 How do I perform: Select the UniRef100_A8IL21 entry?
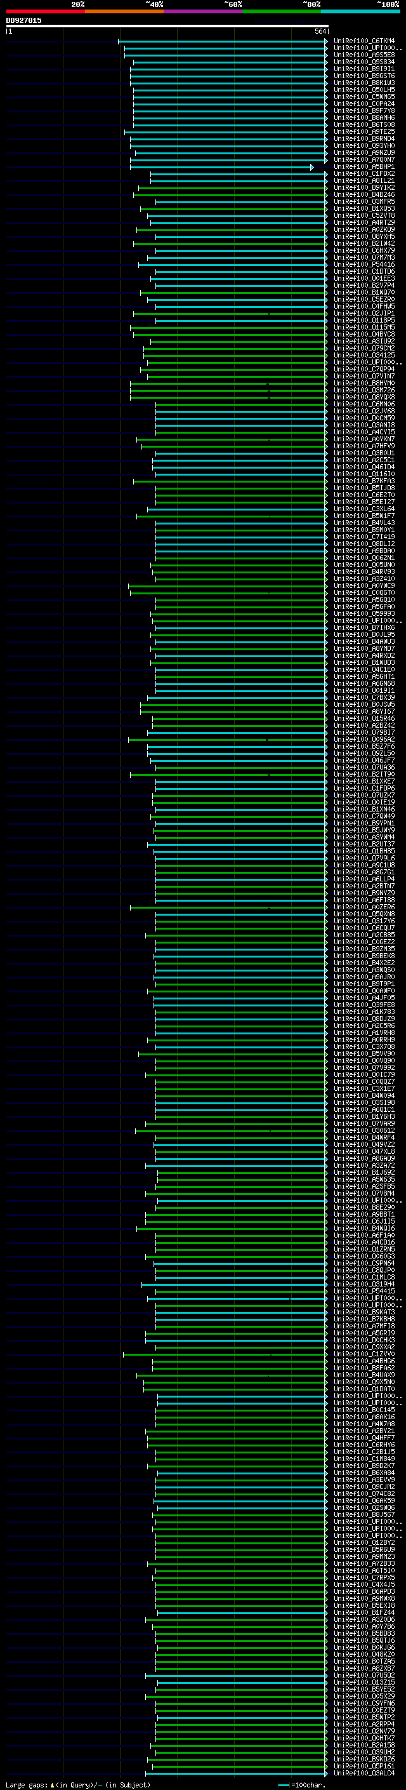coord(363,181)
